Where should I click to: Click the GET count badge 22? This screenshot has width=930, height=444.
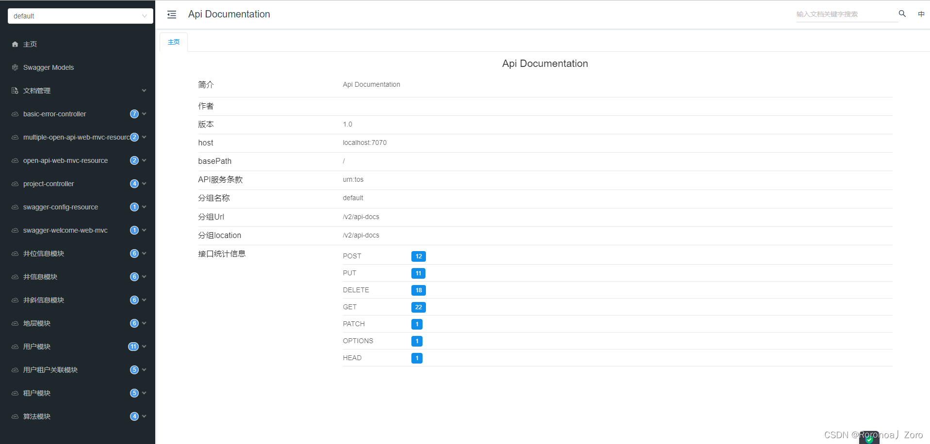[419, 307]
